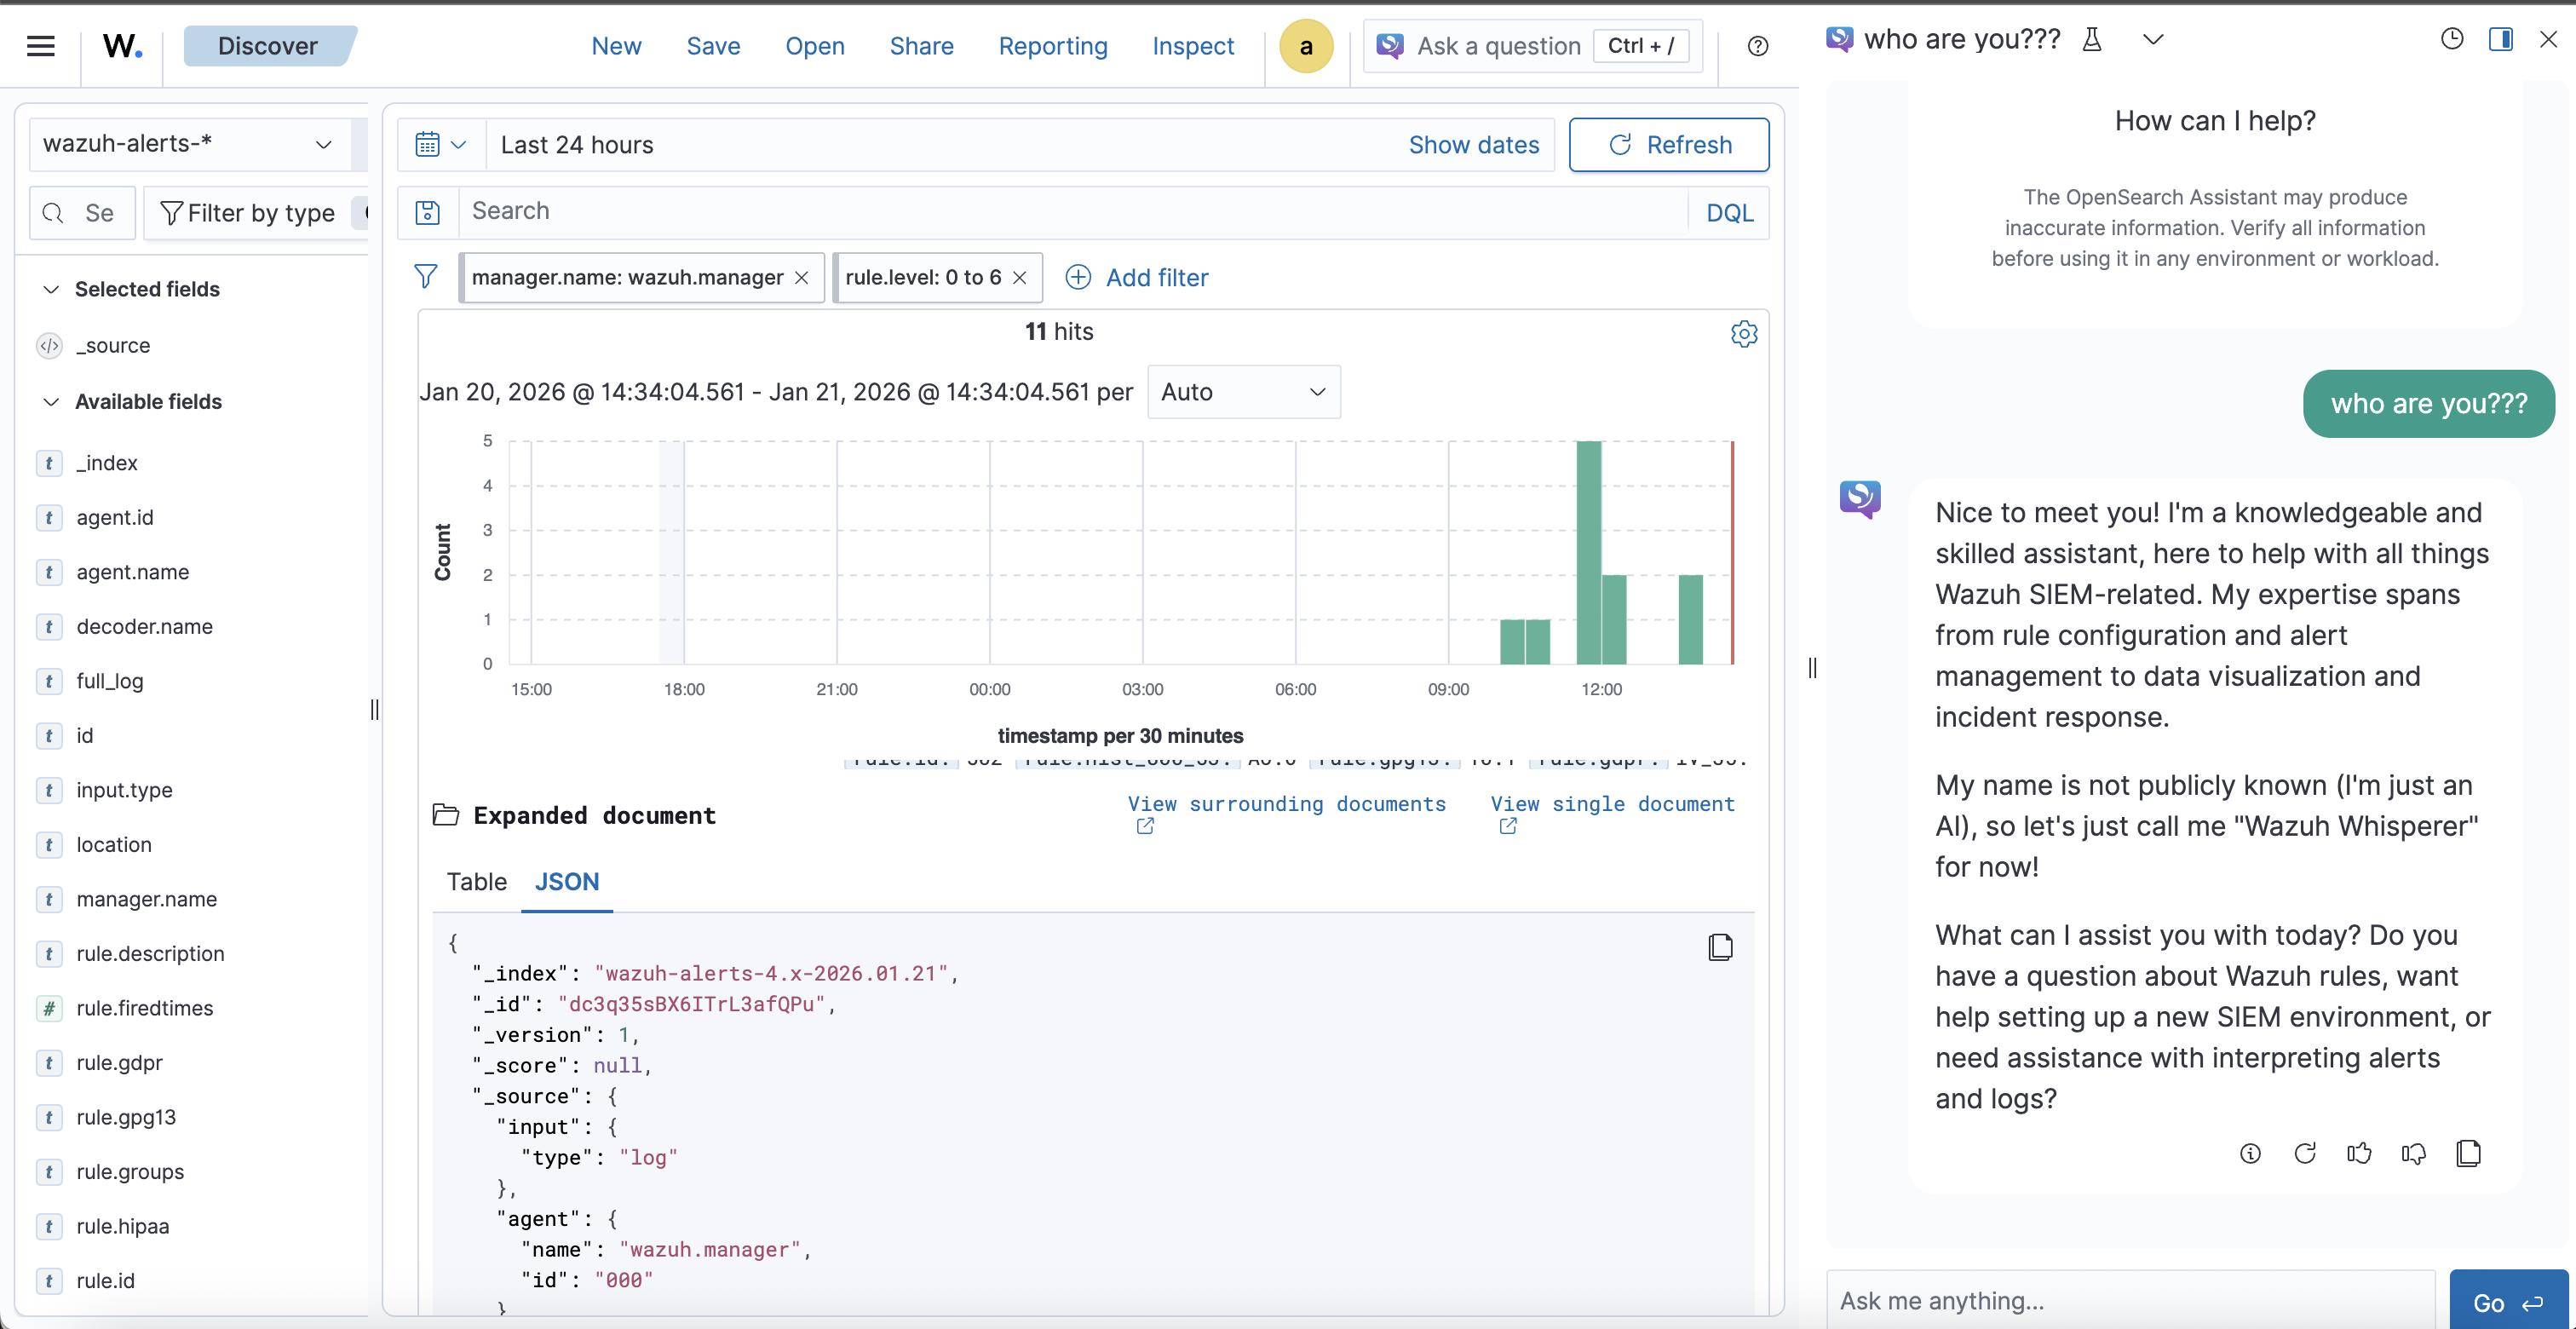Remove the manager.name filter

(802, 278)
